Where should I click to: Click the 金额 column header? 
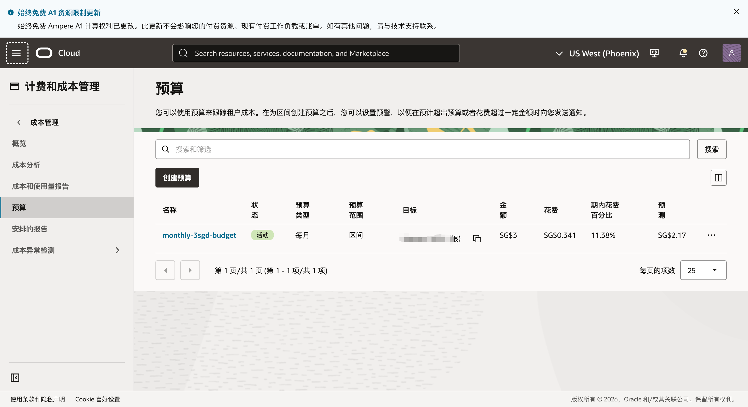[x=503, y=210]
